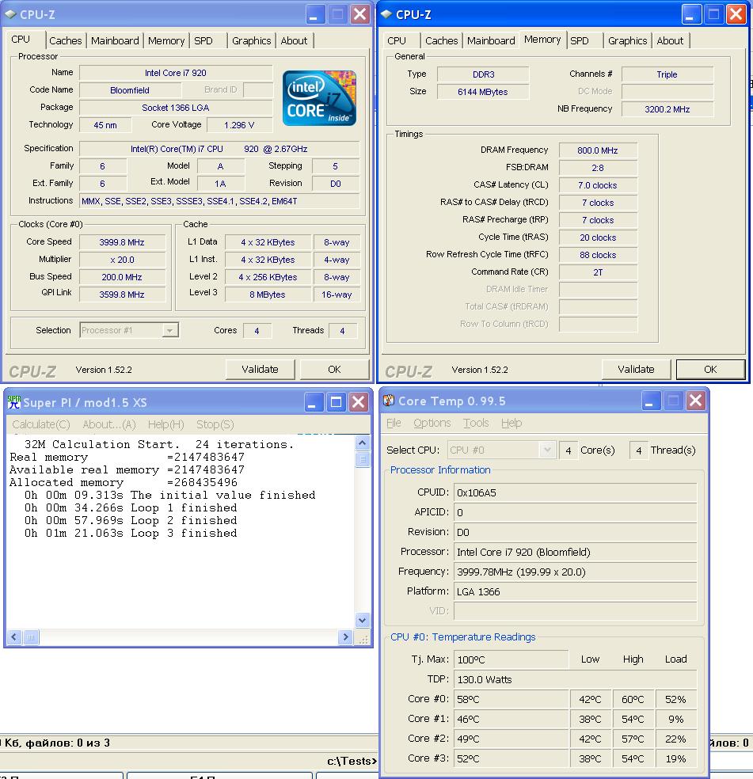The height and width of the screenshot is (779, 753).
Task: Click the Core Temp title bar icon
Action: pos(389,401)
